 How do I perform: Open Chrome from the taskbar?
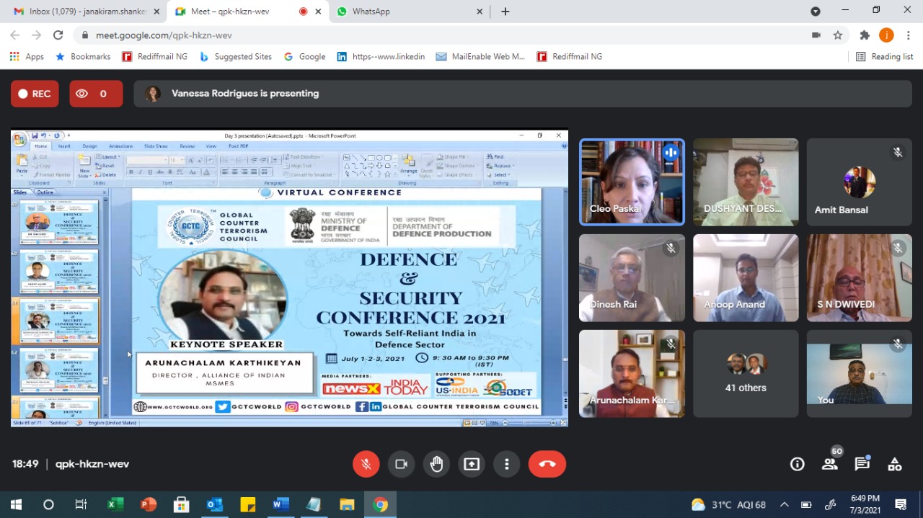point(381,504)
